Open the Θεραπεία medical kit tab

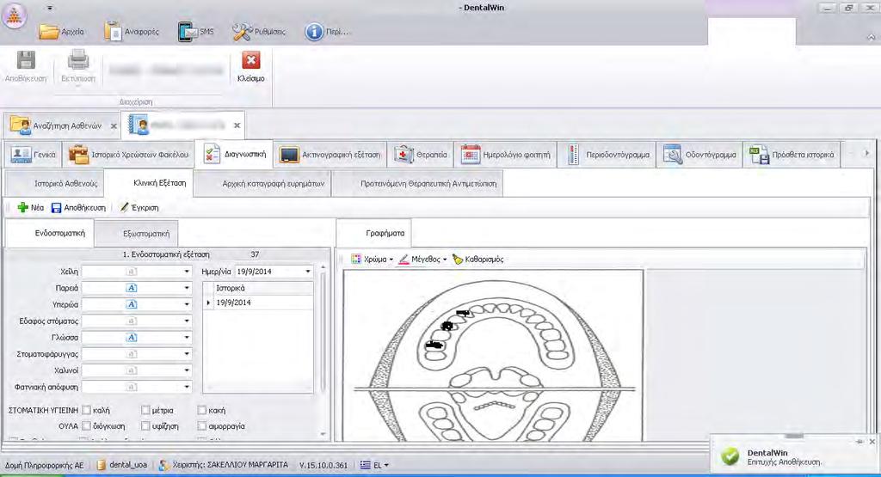click(x=420, y=155)
